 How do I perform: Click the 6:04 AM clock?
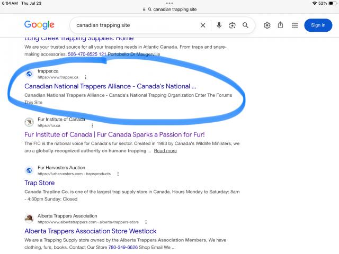[x=10, y=3]
